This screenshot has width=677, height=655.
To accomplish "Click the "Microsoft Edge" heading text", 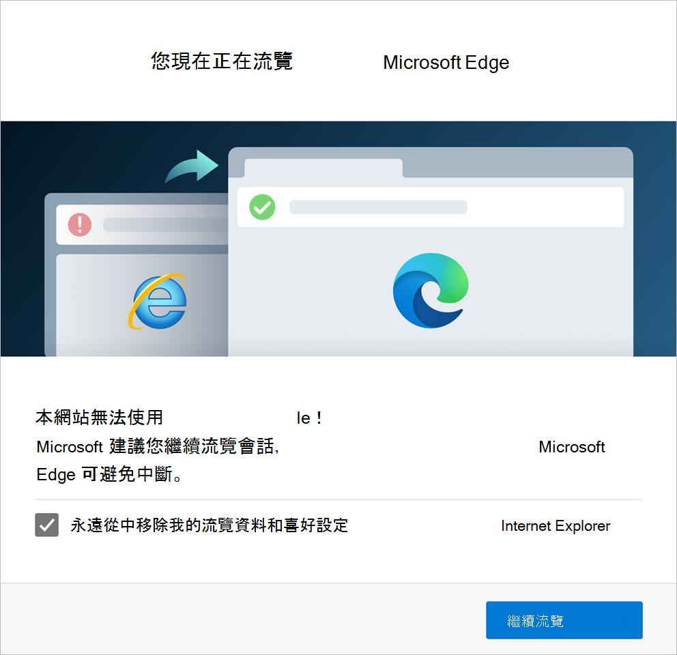I will tap(446, 63).
